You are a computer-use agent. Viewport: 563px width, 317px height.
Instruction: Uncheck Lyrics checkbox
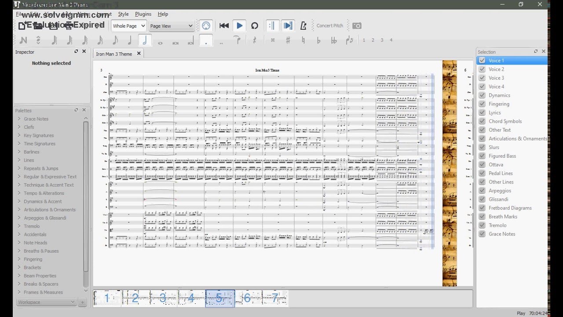[x=482, y=112]
